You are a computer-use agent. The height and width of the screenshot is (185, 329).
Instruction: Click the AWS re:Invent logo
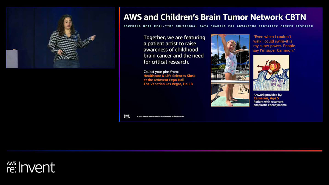pos(31,167)
